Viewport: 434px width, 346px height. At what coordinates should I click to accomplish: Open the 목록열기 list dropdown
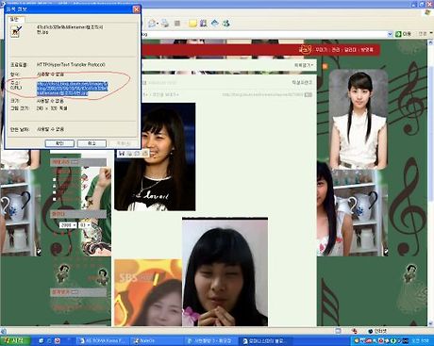304,65
